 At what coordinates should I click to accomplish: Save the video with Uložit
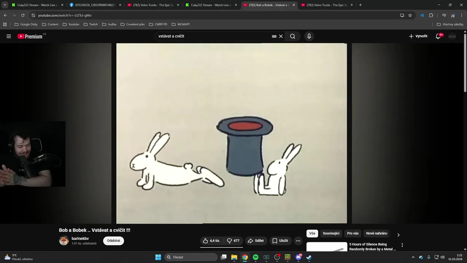(x=280, y=241)
